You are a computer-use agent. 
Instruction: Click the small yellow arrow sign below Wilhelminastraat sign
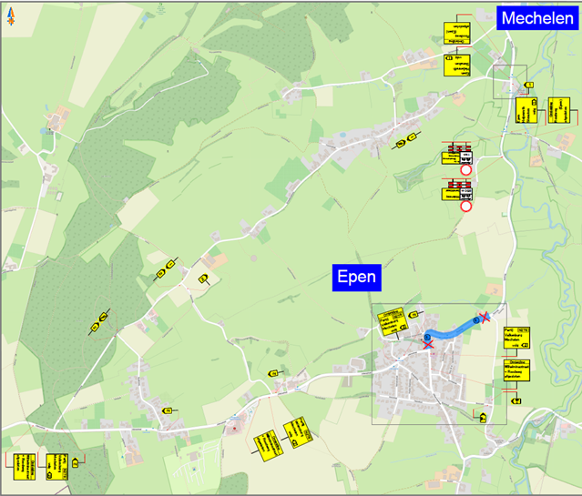point(516,400)
